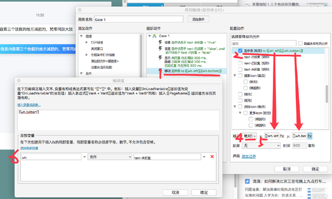Open highlighted fx editor beside y field
Image resolution: width=332 pixels, height=199 pixels.
310,136
